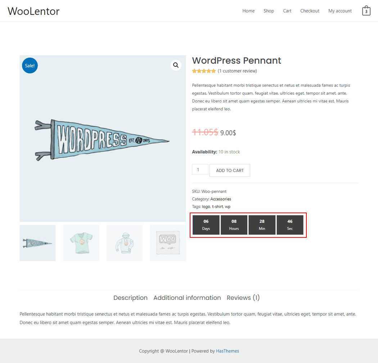
Task: Open the shopping cart bag icon
Action: point(366,11)
